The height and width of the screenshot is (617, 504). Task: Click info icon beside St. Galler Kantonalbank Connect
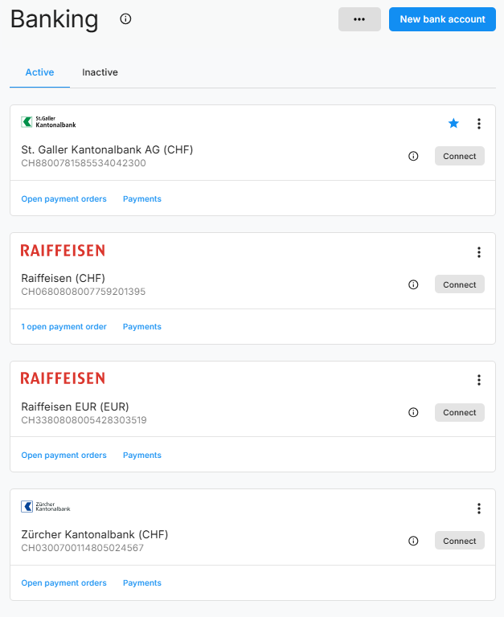[x=413, y=157]
